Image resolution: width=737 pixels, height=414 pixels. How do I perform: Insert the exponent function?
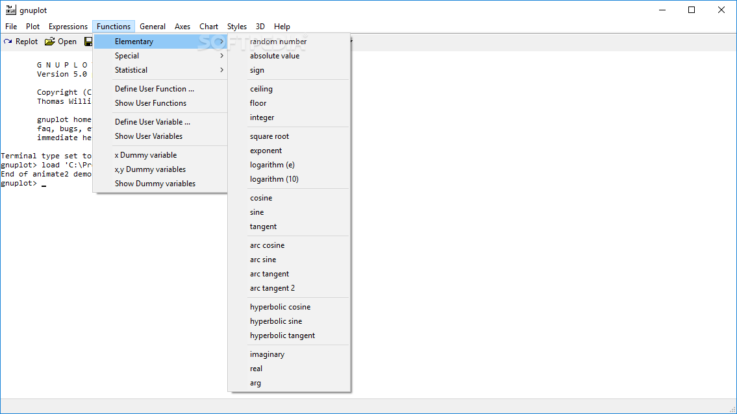pos(289,151)
